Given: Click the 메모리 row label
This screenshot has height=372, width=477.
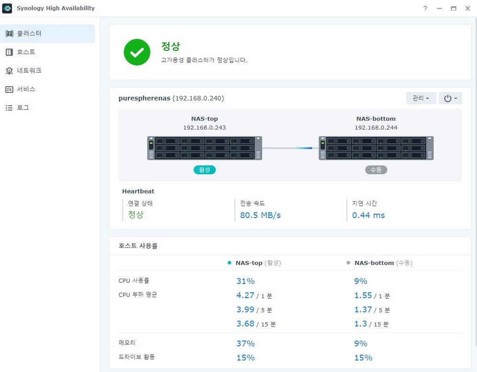Looking at the screenshot, I should pos(127,343).
